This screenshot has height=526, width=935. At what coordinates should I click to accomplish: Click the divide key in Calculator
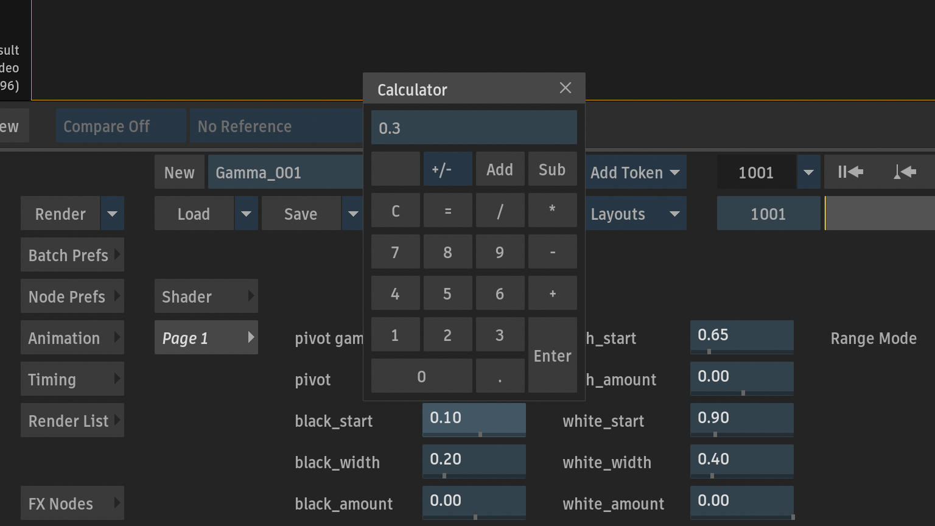pyautogui.click(x=500, y=210)
